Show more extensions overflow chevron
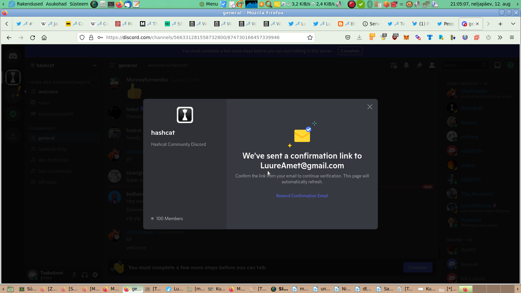521x293 pixels. point(500,37)
